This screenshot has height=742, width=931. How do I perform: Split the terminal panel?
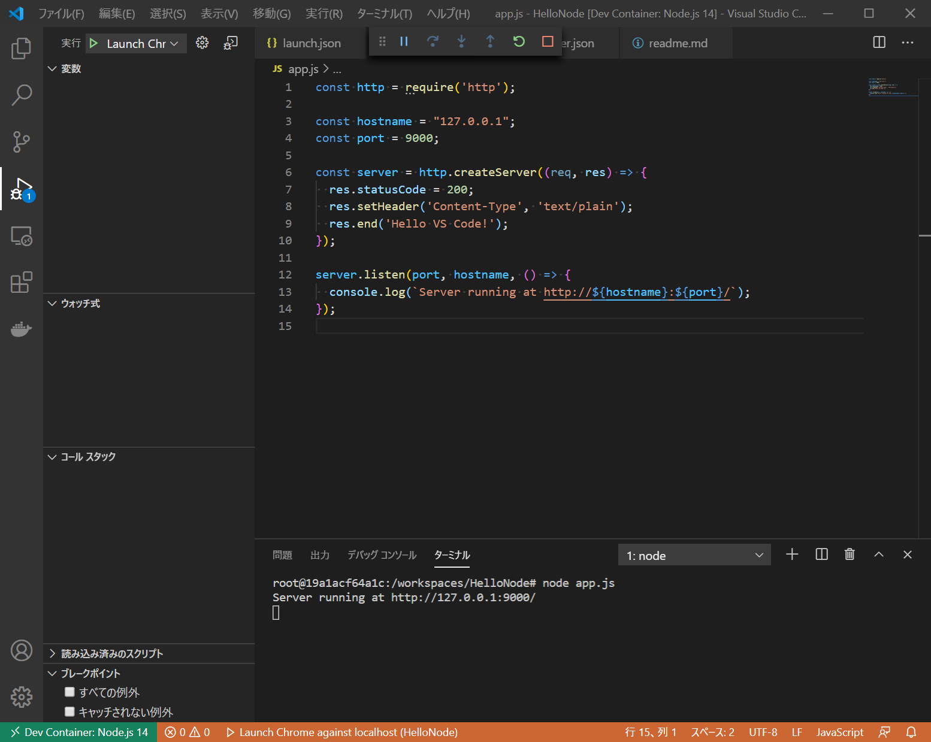822,555
